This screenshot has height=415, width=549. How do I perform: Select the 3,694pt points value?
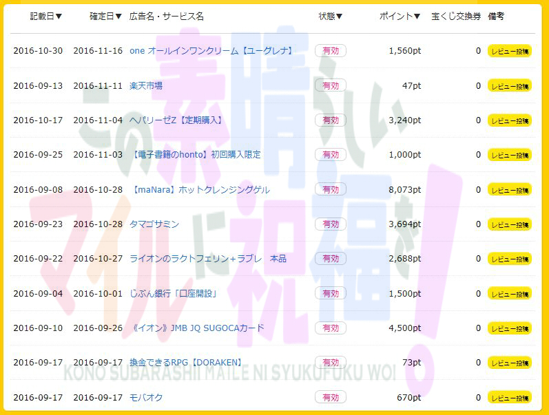[x=405, y=224]
